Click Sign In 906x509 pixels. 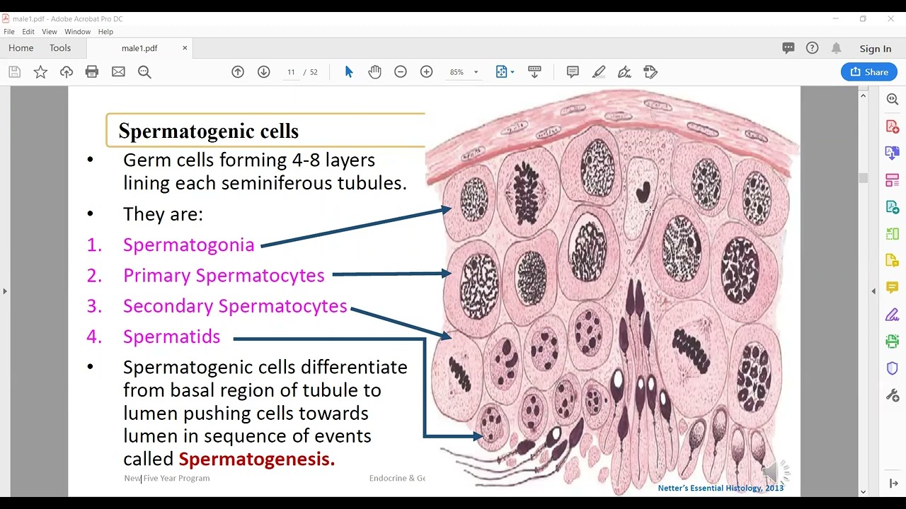(876, 49)
